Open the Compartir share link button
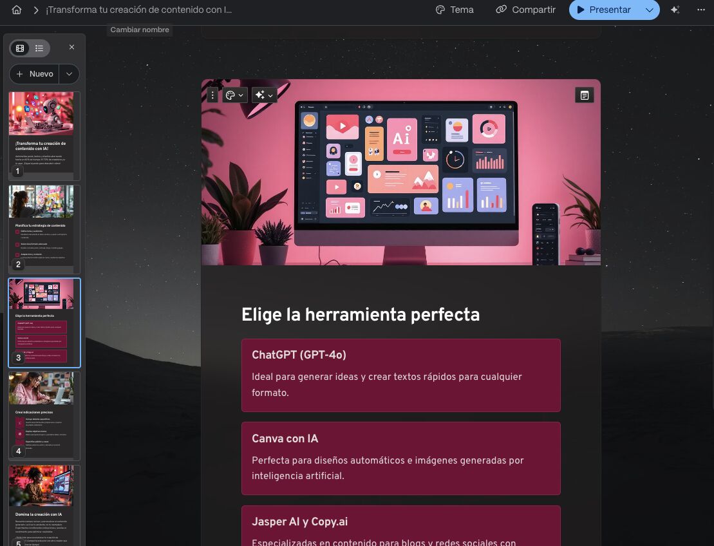The image size is (714, 546). pos(525,10)
